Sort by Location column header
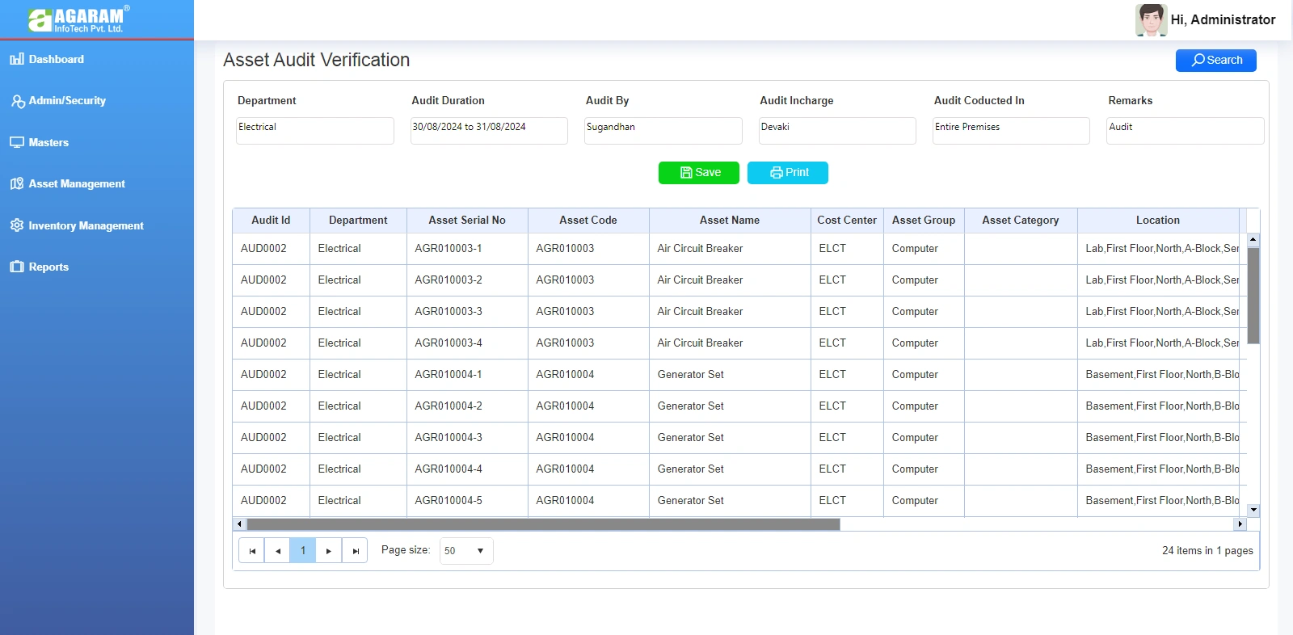Image resolution: width=1293 pixels, height=635 pixels. tap(1158, 221)
